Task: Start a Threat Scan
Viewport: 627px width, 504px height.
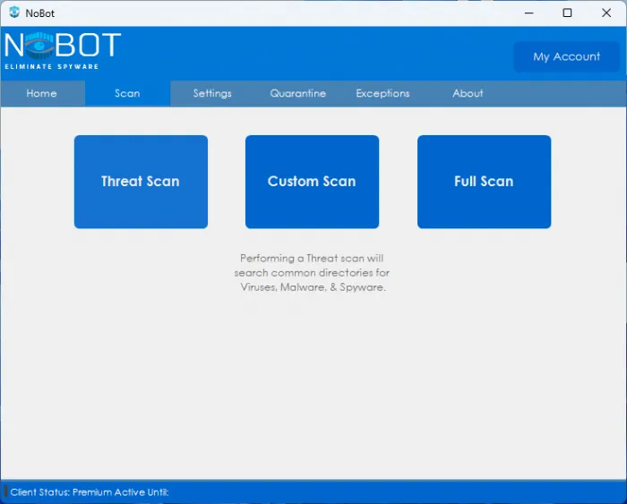Action: (141, 182)
